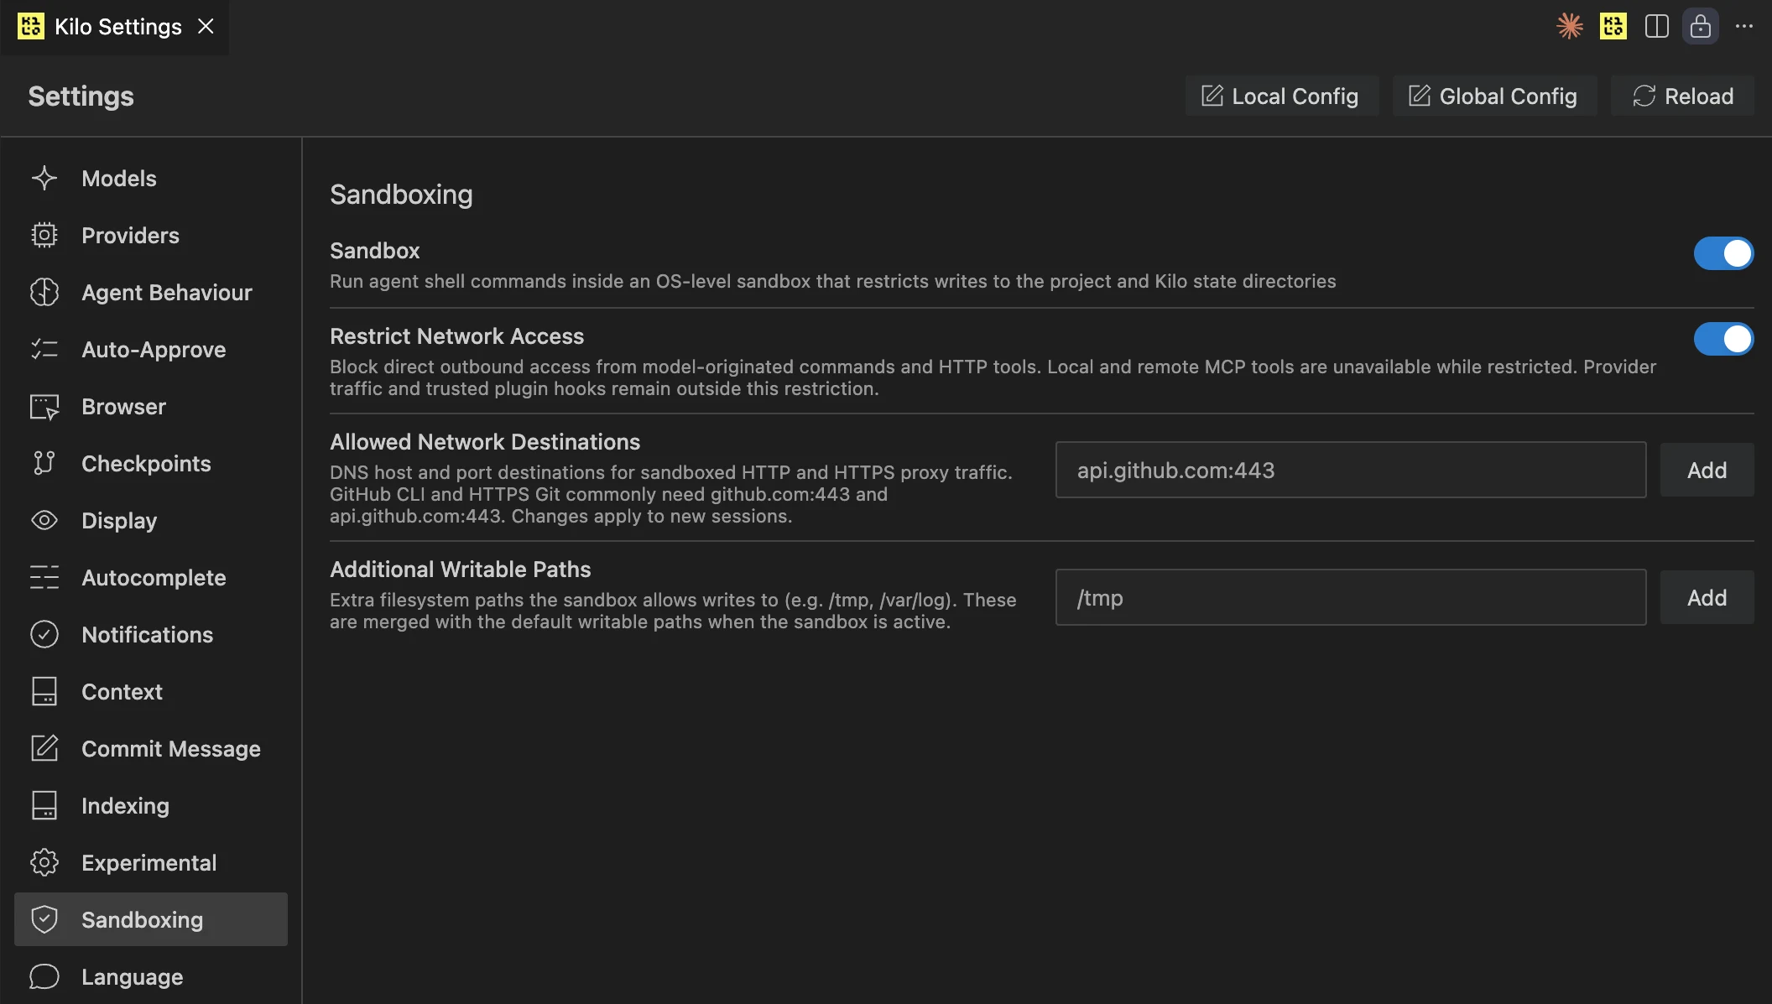Disable the Sandbox toggle
The width and height of the screenshot is (1772, 1004).
[1723, 253]
